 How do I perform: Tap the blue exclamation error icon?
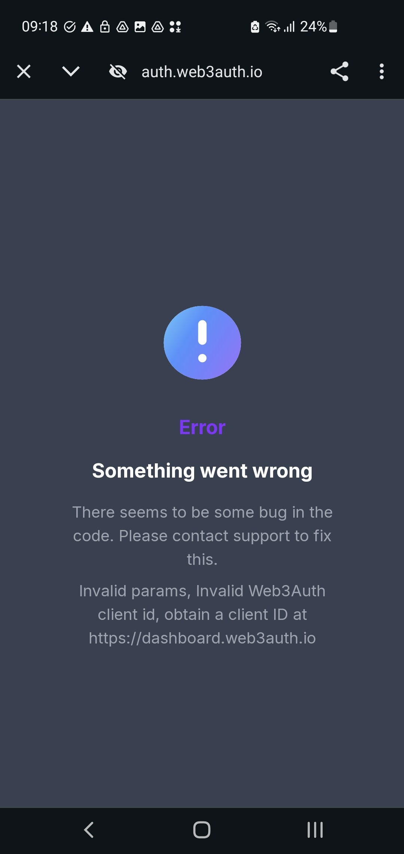202,343
